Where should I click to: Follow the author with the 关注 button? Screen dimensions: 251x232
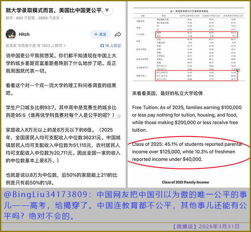coord(100,34)
